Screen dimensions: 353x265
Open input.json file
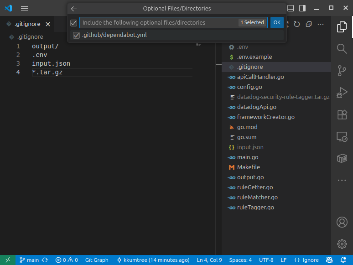pyautogui.click(x=276, y=147)
